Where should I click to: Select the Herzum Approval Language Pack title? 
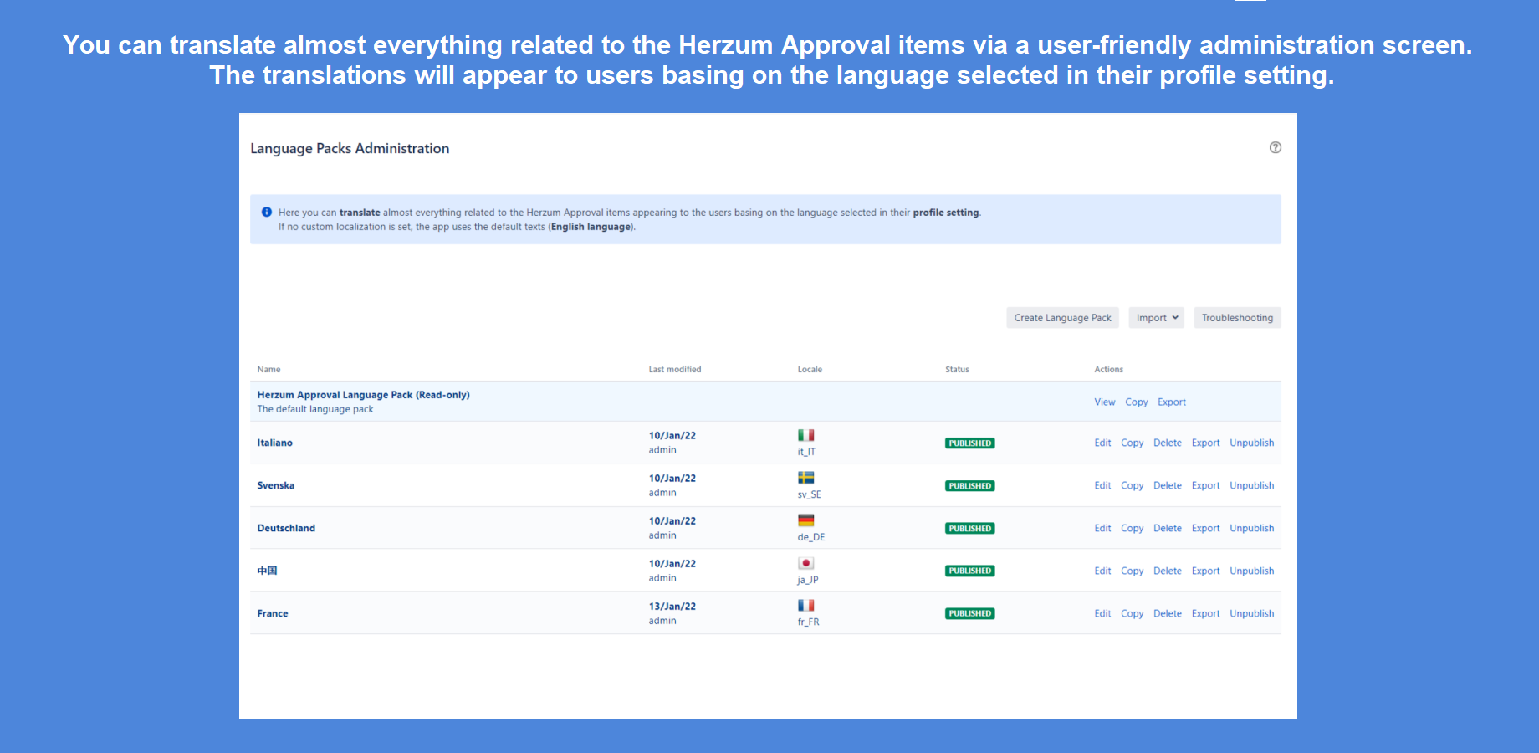(363, 394)
